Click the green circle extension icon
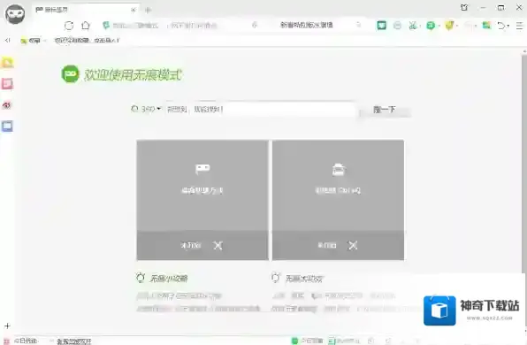This screenshot has height=345, width=527. (x=431, y=26)
